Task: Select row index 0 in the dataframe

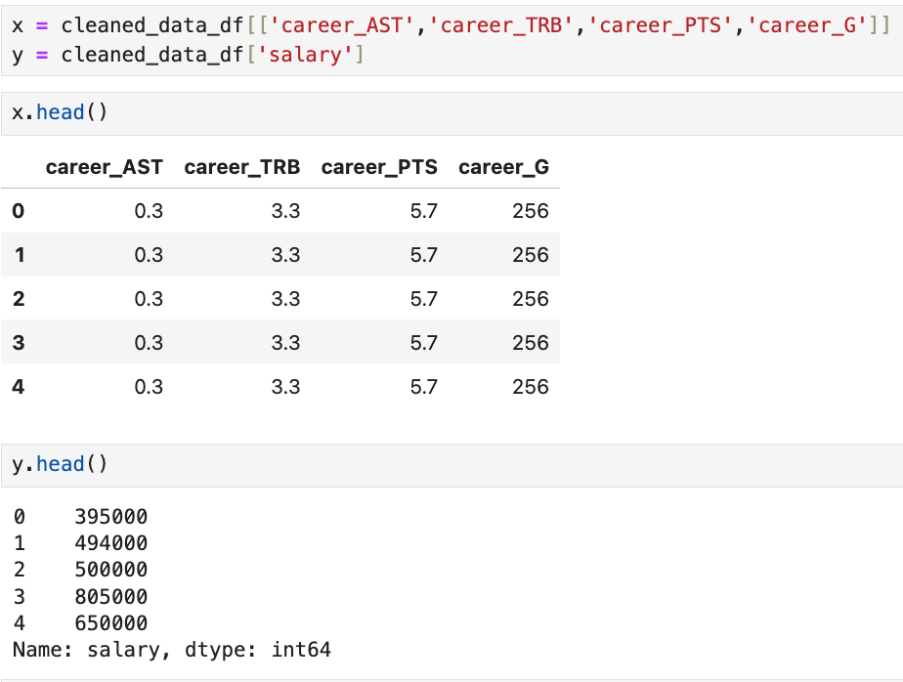Action: pos(18,211)
